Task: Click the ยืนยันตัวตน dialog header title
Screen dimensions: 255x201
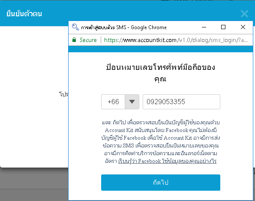Action: point(24,14)
